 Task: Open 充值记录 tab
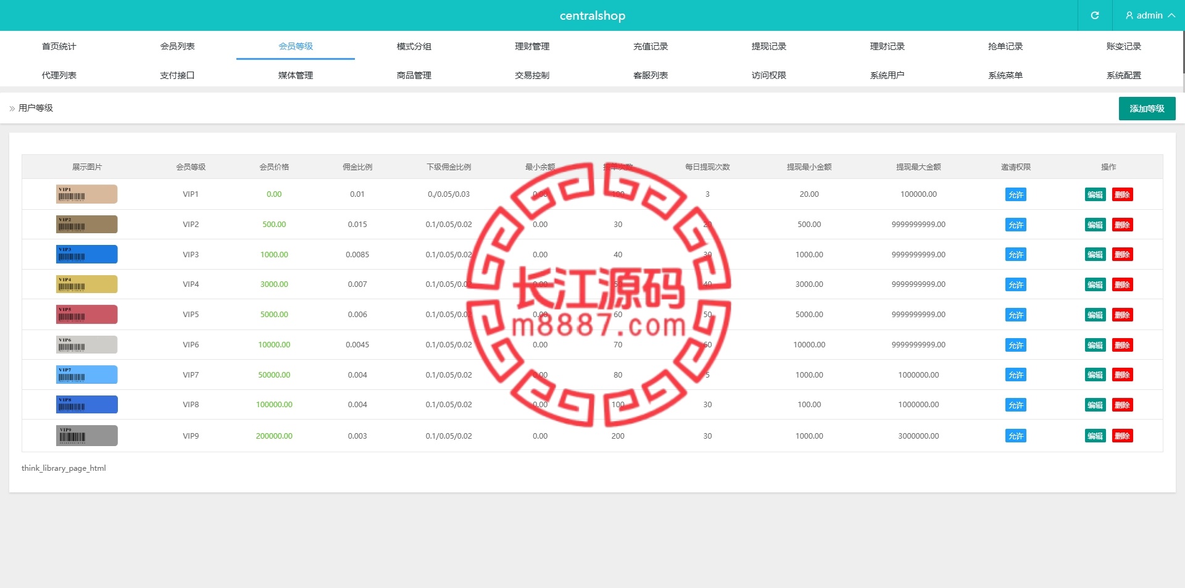click(651, 46)
